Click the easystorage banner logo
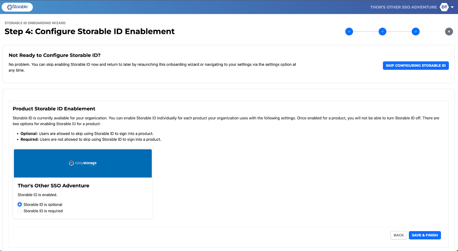 pyautogui.click(x=83, y=163)
